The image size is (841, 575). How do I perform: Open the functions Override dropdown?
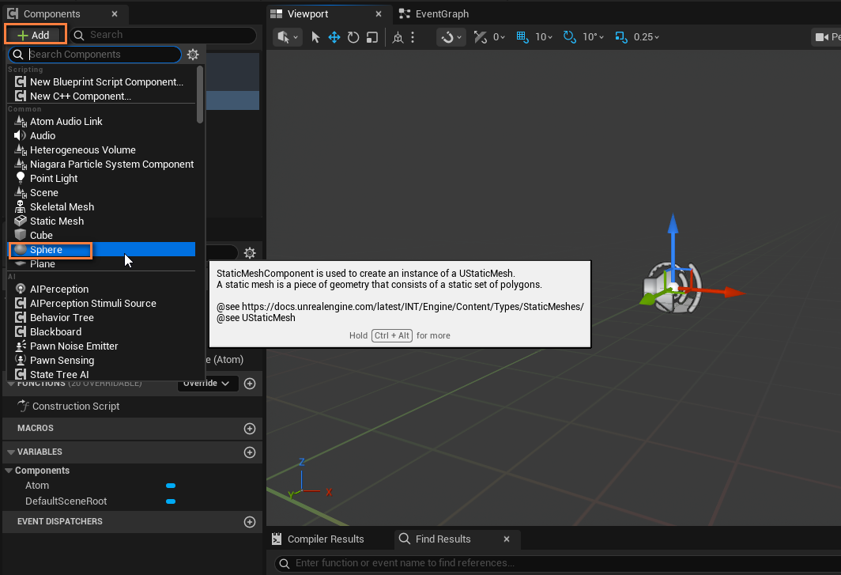(208, 384)
